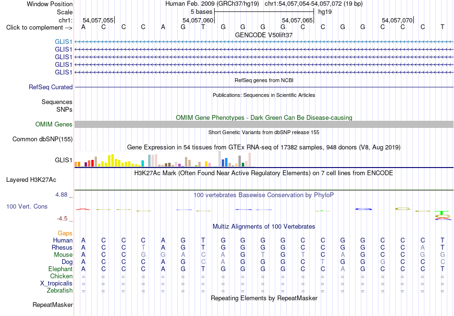Screen dimensions: 454x316
Task: Select the Zebrafish alignment row label
Action: [x=60, y=290]
